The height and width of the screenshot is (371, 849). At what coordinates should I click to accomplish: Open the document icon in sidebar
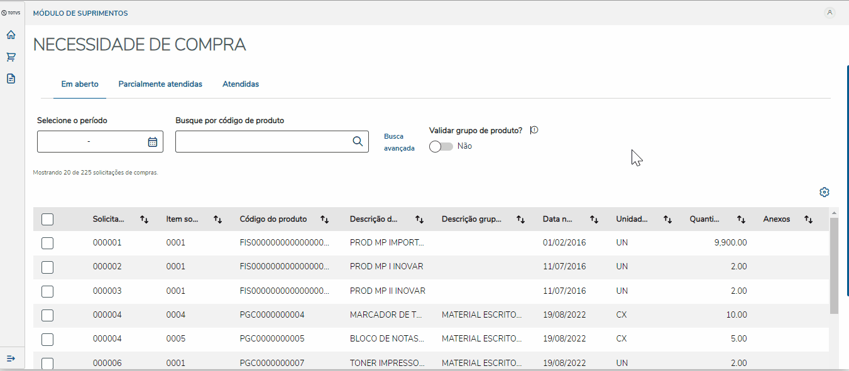pos(11,78)
